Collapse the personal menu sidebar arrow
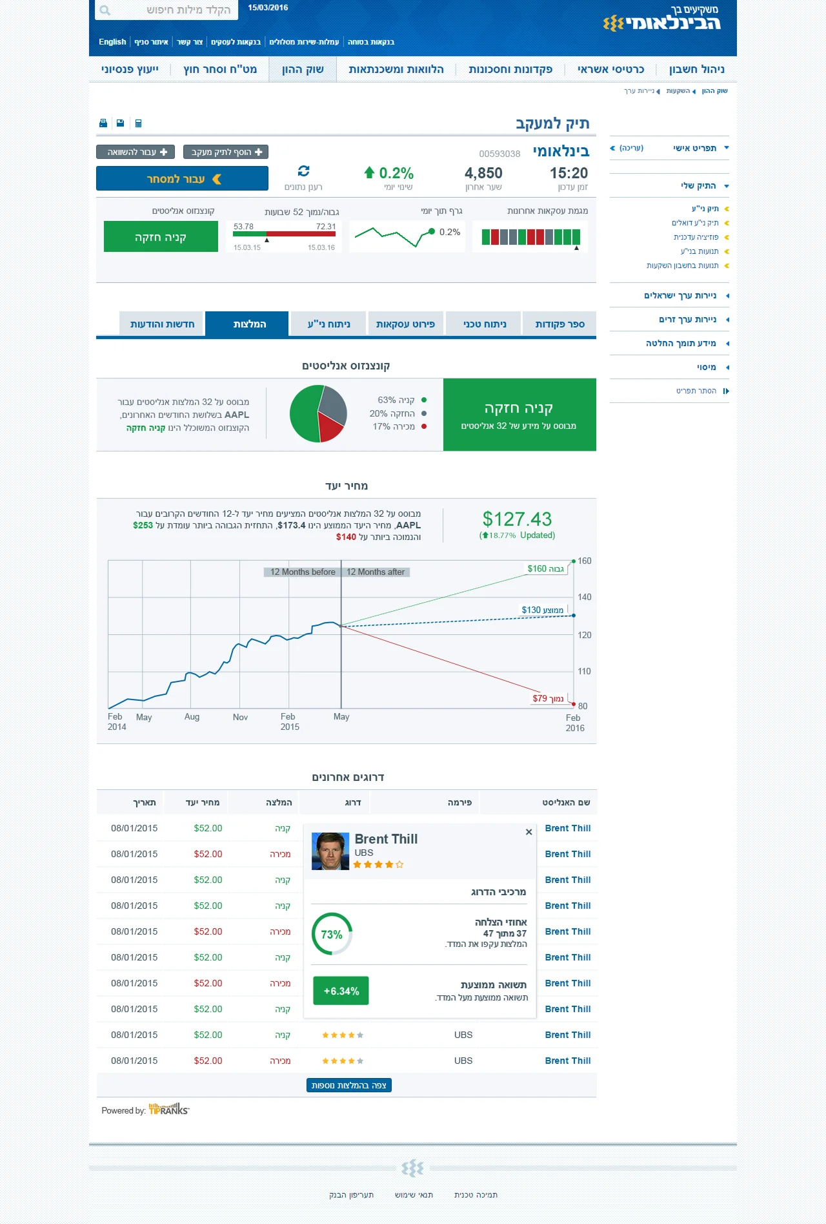Image resolution: width=826 pixels, height=1224 pixels. coord(726,148)
